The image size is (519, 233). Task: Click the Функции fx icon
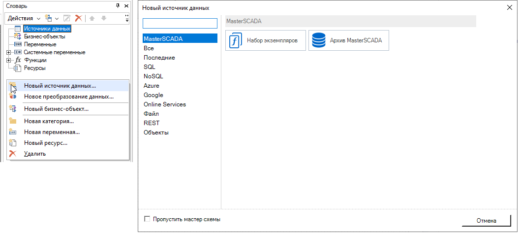[x=18, y=60]
